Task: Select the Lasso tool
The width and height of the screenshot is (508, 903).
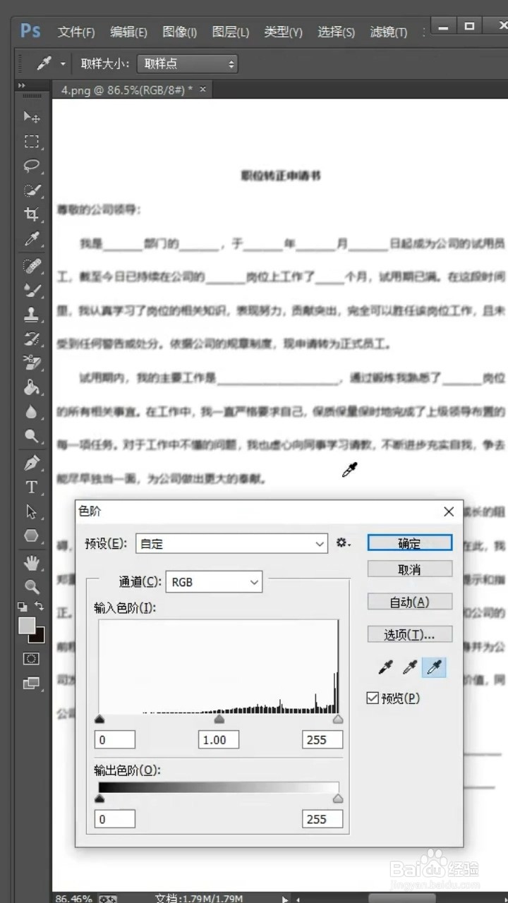Action: click(x=32, y=166)
